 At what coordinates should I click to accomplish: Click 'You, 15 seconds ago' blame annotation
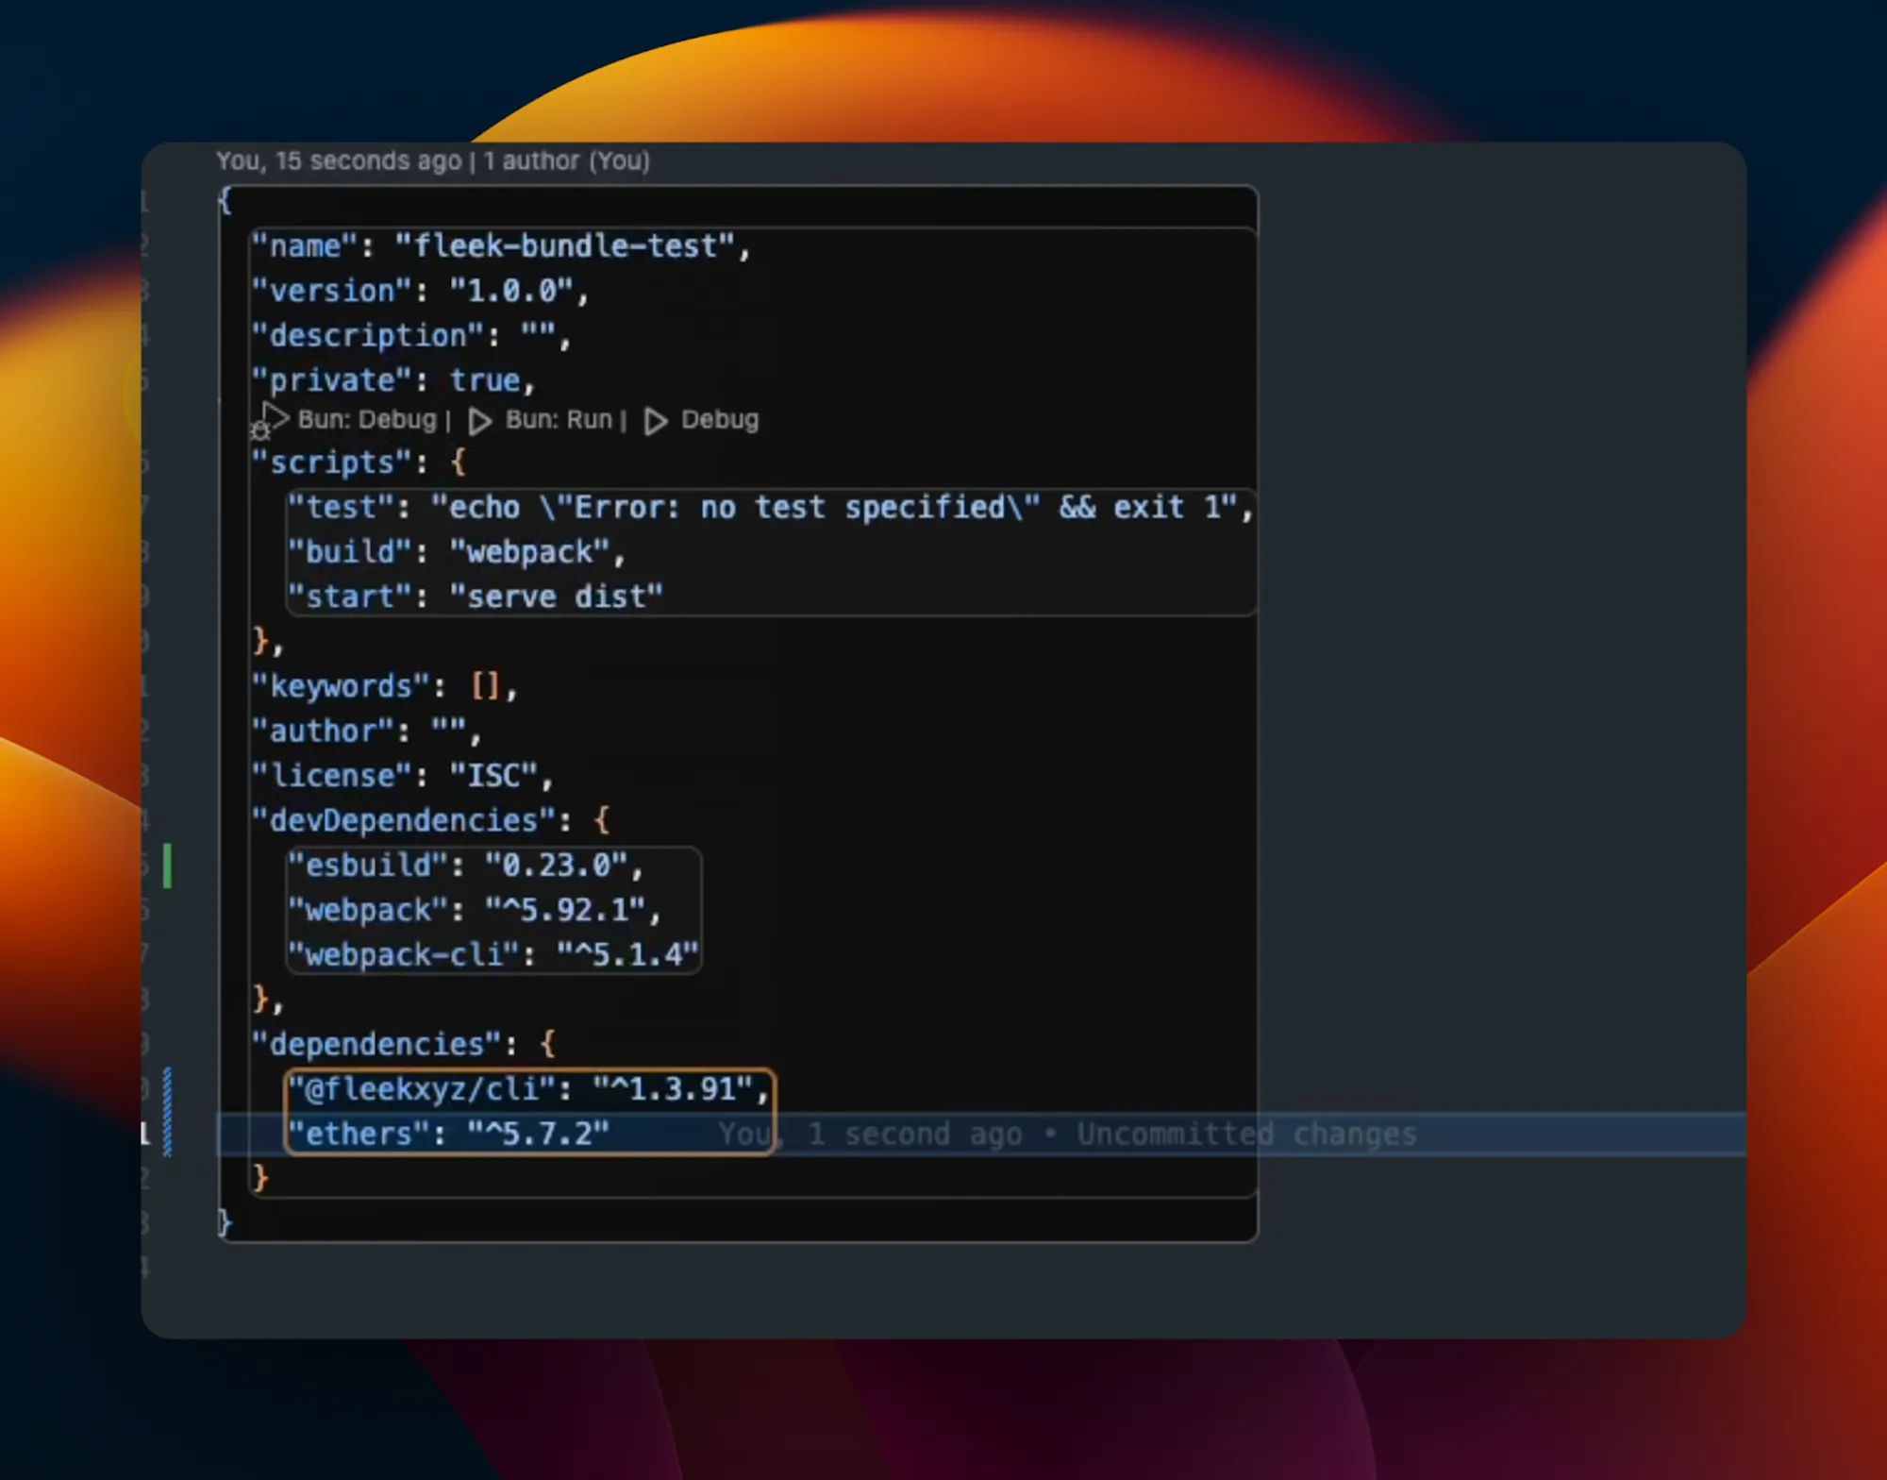click(x=338, y=161)
